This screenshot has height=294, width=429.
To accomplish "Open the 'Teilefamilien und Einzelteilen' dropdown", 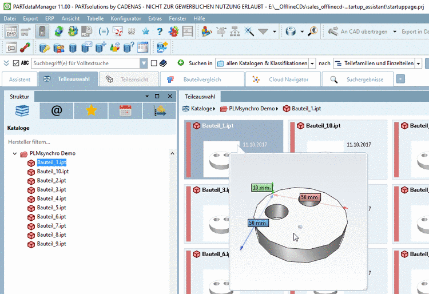I will [x=418, y=63].
